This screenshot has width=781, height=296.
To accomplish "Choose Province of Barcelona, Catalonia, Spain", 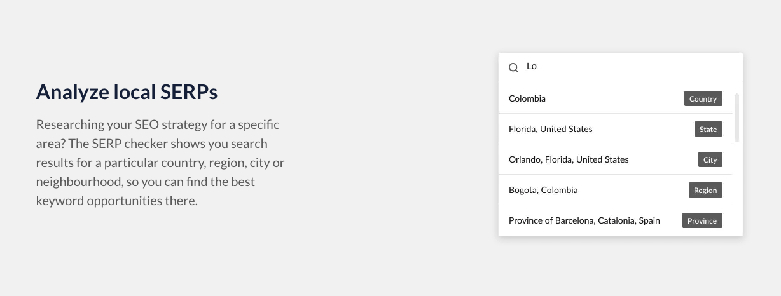I will 616,220.
